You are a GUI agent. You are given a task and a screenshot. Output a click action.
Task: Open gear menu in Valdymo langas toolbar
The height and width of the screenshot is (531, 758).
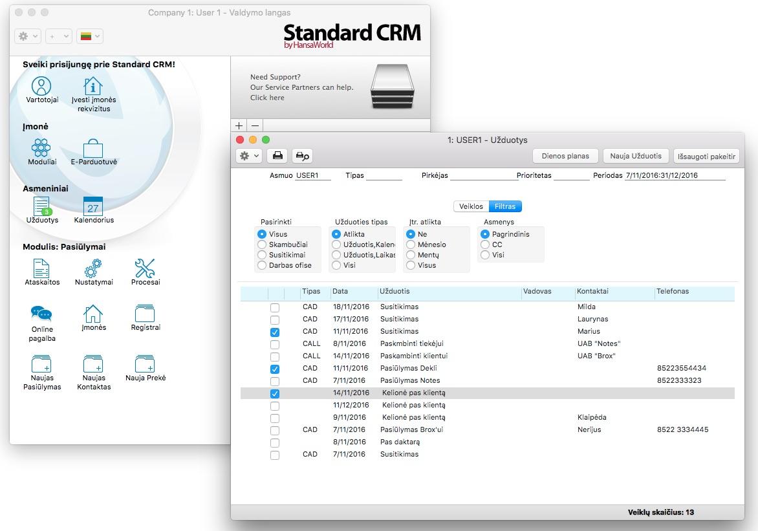point(28,36)
